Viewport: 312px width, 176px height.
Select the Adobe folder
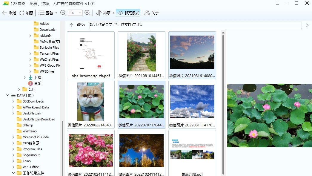click(42, 24)
